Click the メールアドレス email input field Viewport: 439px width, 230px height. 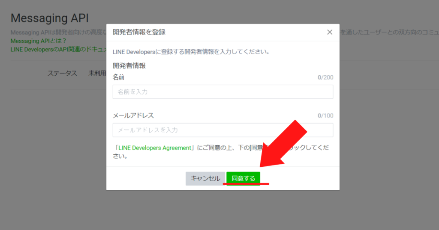point(223,130)
